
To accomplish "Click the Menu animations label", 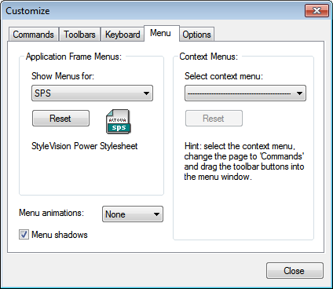I will point(51,213).
